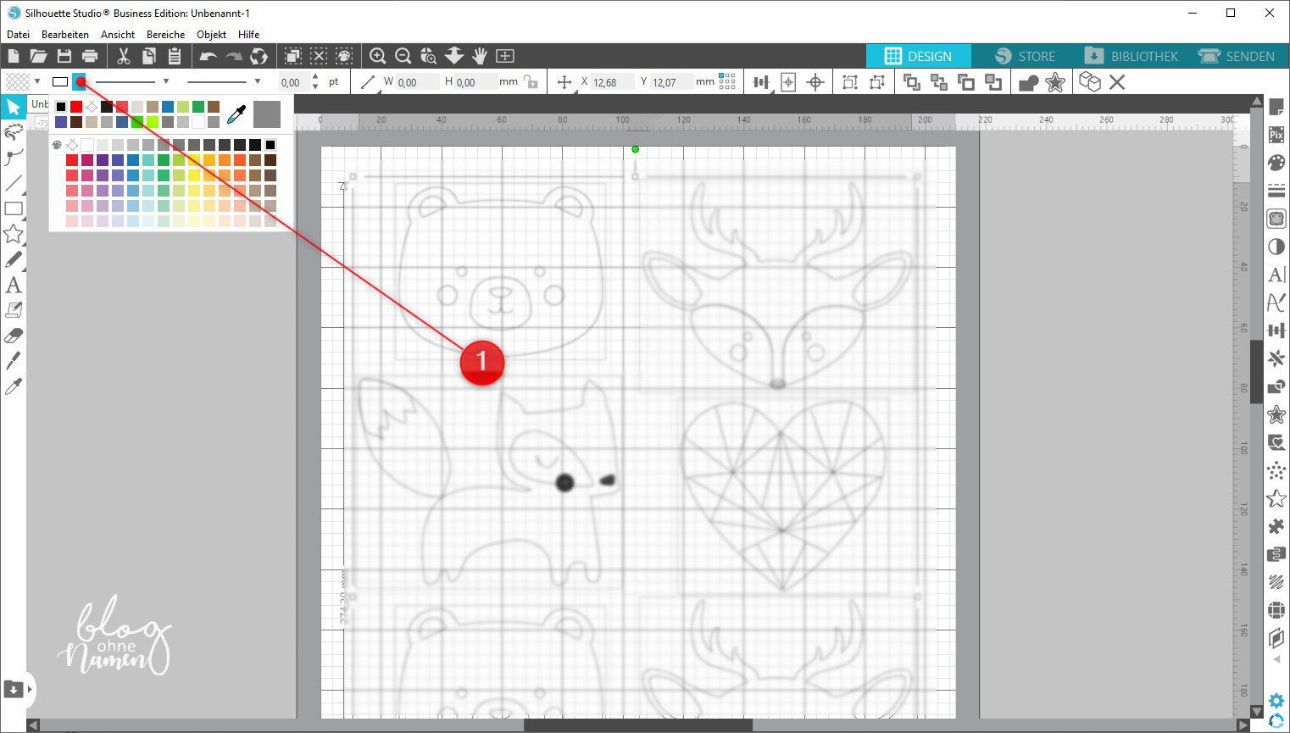The height and width of the screenshot is (733, 1290).
Task: Select the freehand pencil draw tool
Action: [x=14, y=260]
